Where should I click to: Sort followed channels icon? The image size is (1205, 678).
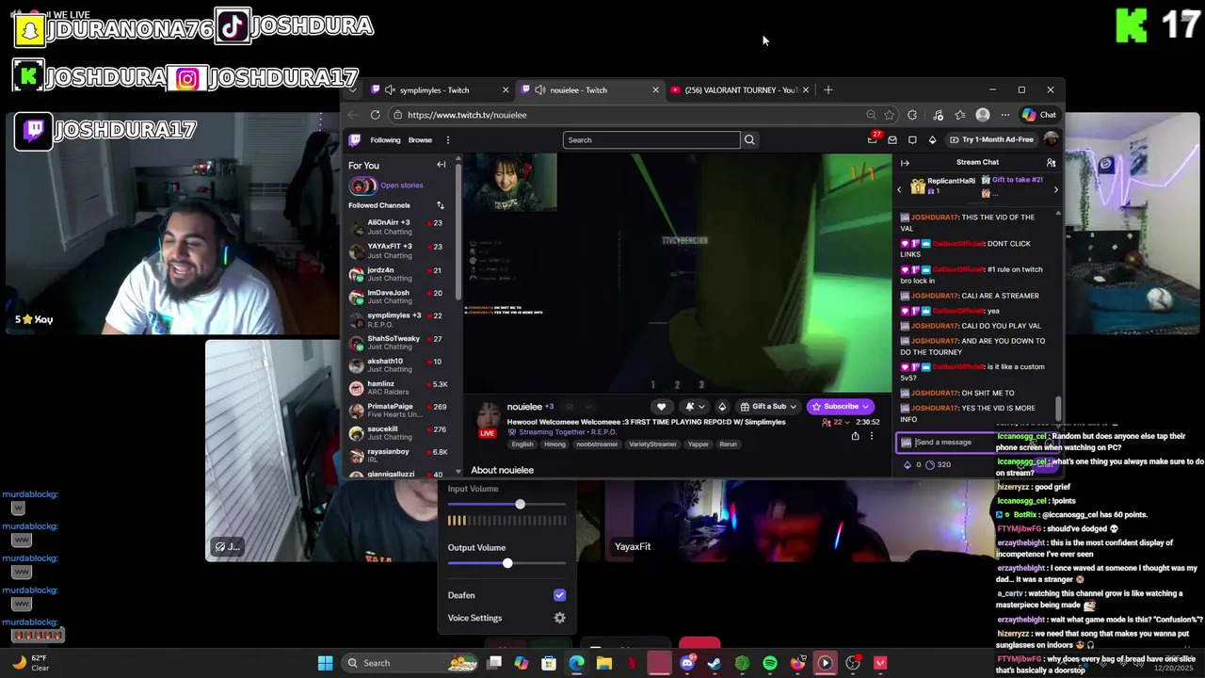pos(440,205)
